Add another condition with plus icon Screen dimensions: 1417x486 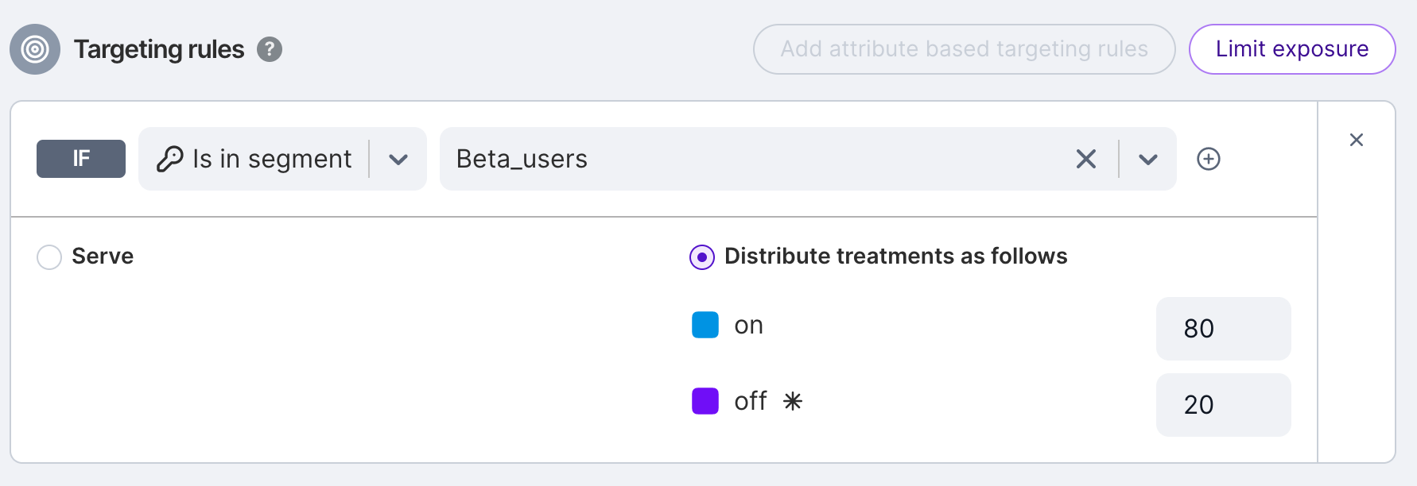click(x=1209, y=159)
